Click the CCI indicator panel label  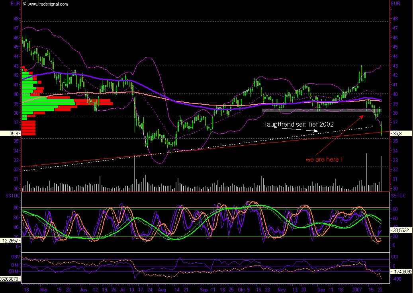click(394, 257)
